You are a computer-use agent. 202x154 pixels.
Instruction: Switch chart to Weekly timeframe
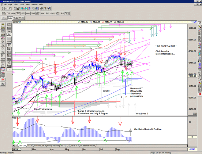[16, 18]
